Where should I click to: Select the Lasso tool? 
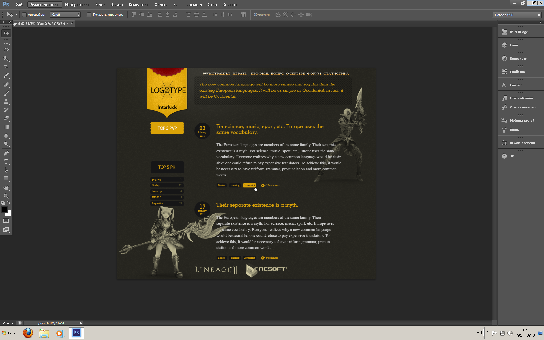[x=6, y=50]
